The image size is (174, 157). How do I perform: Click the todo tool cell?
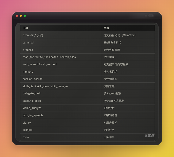point(61,137)
